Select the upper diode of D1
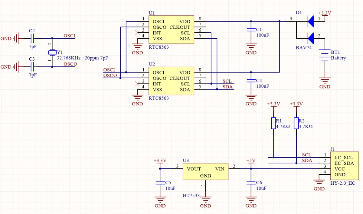The width and height of the screenshot is (363, 214). [x=310, y=21]
